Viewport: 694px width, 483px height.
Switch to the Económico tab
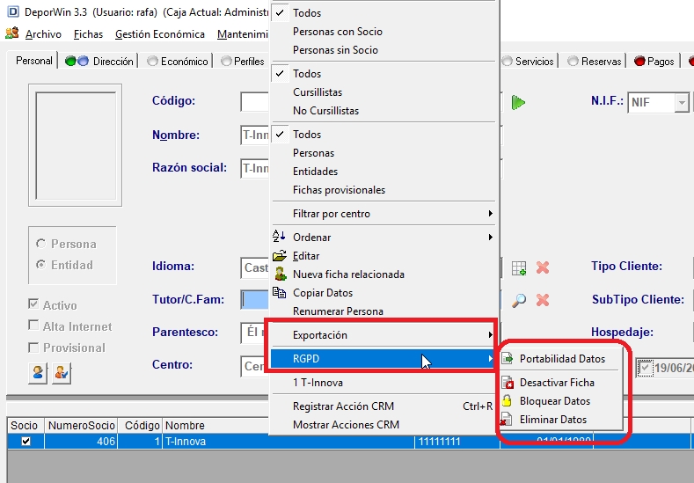tap(179, 61)
